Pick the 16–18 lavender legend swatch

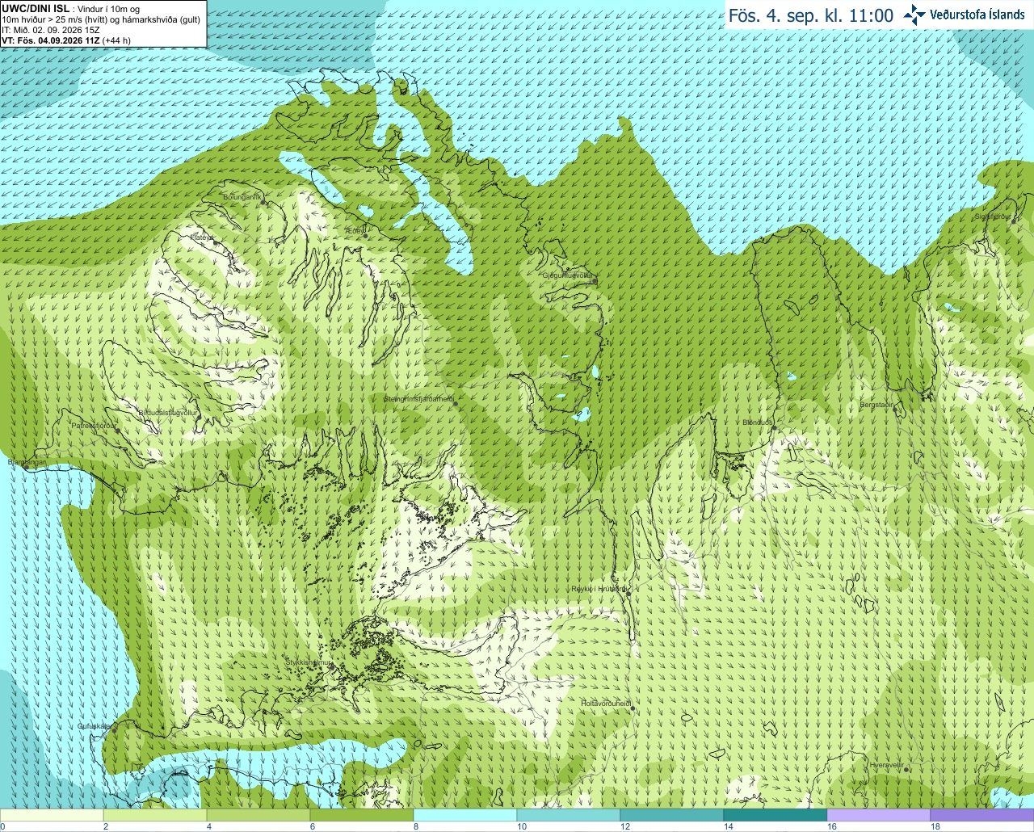tap(878, 815)
